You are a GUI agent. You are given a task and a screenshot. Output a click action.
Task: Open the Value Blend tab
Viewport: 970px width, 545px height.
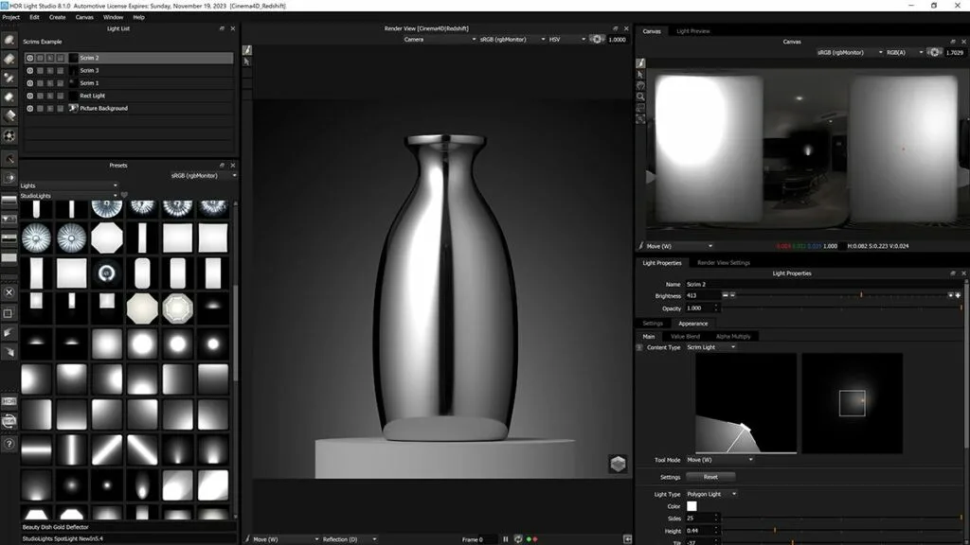pyautogui.click(x=685, y=336)
